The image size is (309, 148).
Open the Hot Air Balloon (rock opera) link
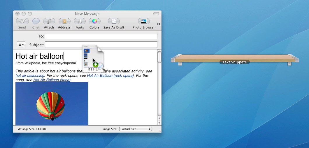pyautogui.click(x=110, y=76)
